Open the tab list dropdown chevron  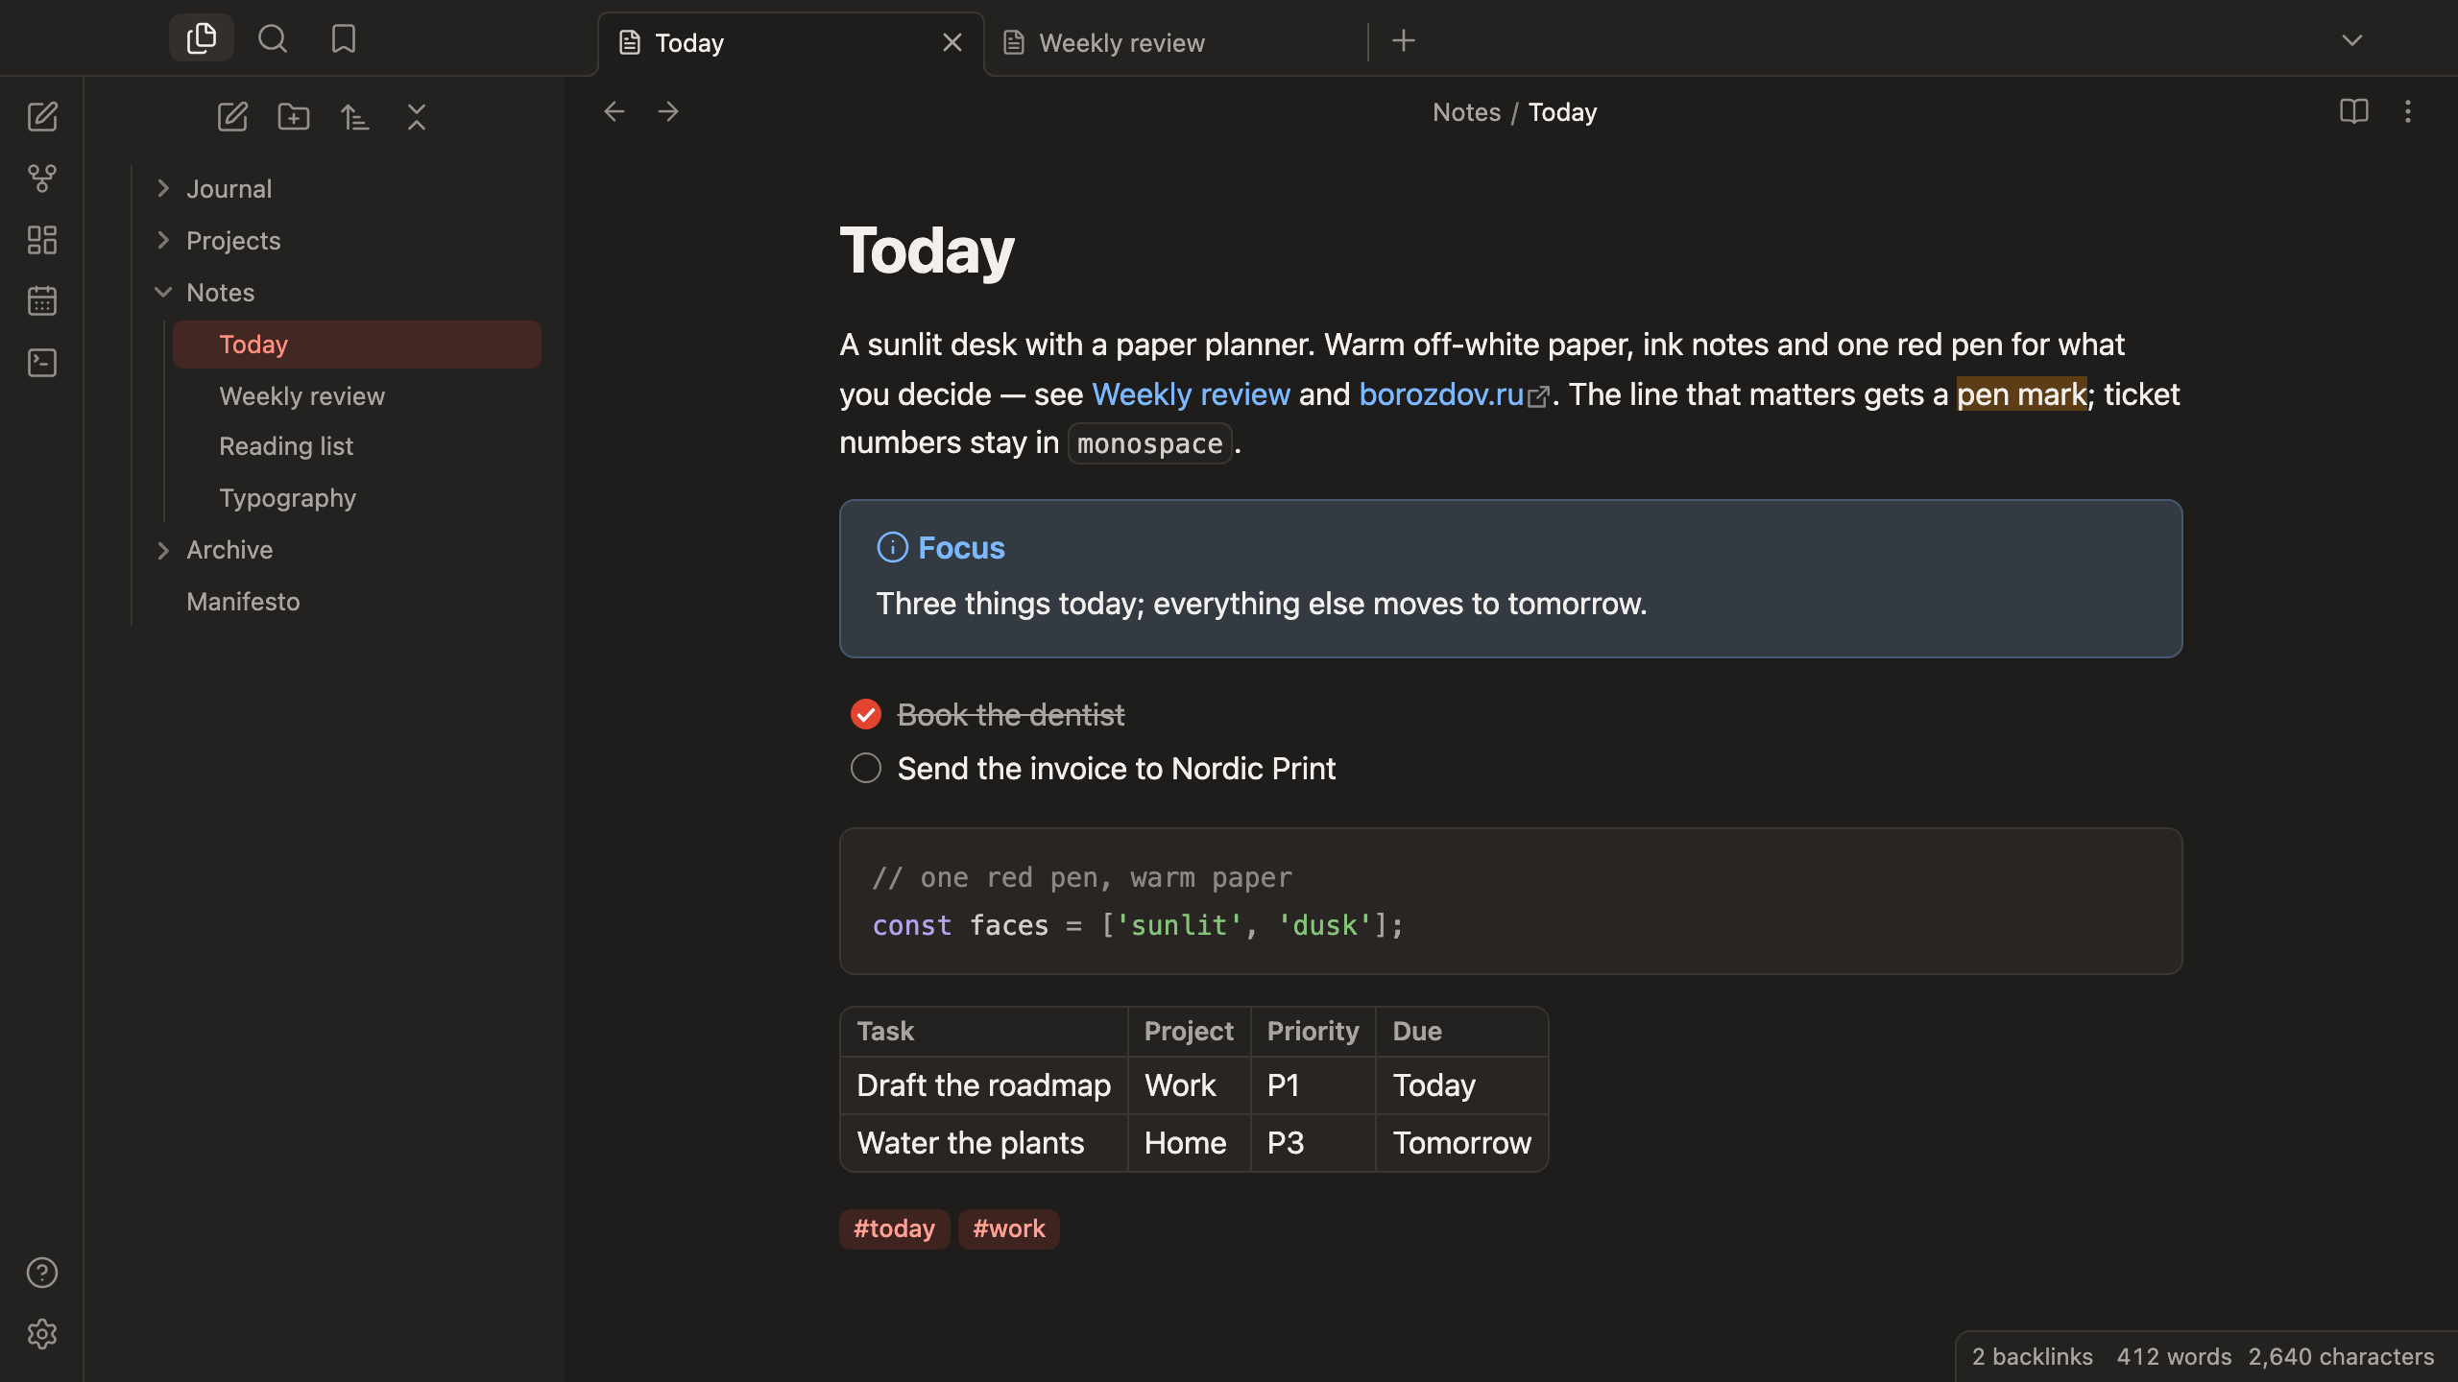[x=2352, y=40]
